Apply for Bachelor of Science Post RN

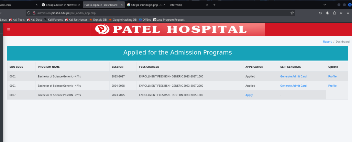[x=249, y=95]
